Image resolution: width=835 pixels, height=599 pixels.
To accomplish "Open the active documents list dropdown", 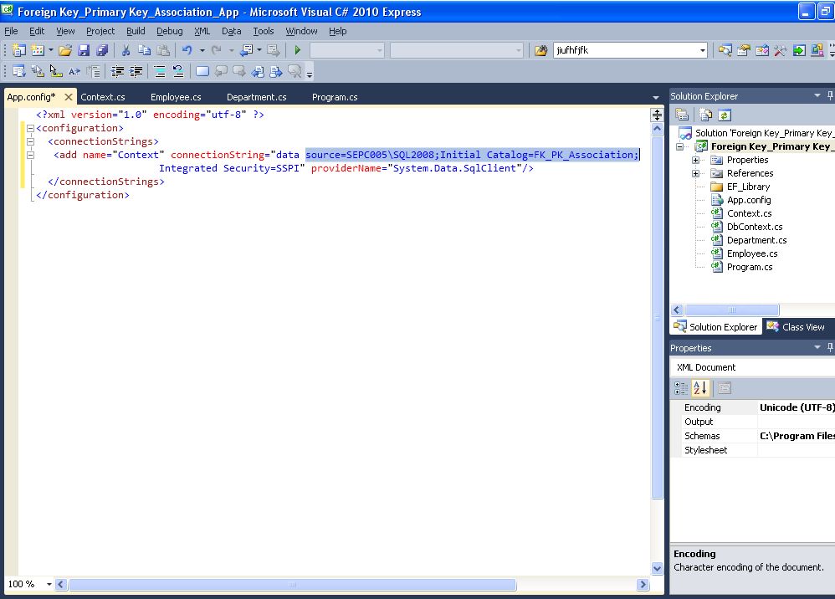I will tap(656, 97).
